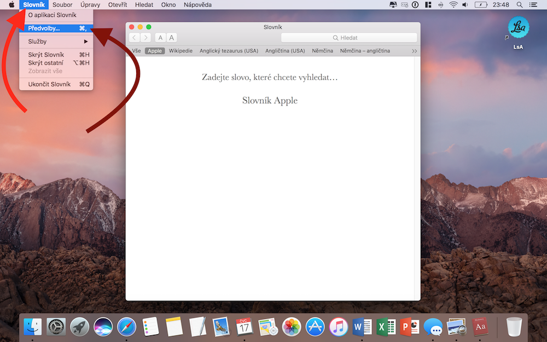The width and height of the screenshot is (547, 342).
Task: Open Photos in the Dock
Action: click(x=292, y=327)
